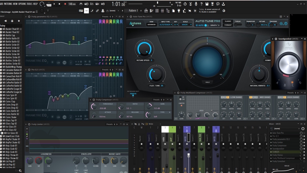The image size is (307, 173).
Task: Open the chat bubble icon
Action: click(218, 4)
